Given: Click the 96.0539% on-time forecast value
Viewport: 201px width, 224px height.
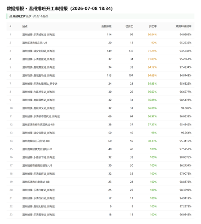Looking at the screenshot, I should tap(186, 116).
